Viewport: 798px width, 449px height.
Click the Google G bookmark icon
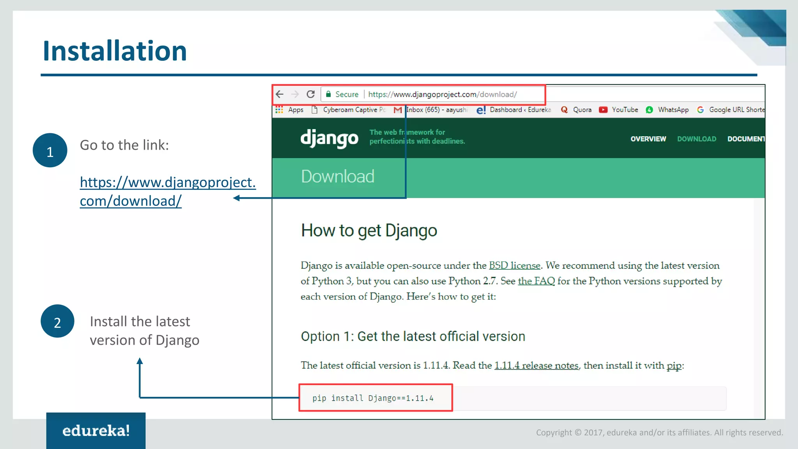point(700,110)
